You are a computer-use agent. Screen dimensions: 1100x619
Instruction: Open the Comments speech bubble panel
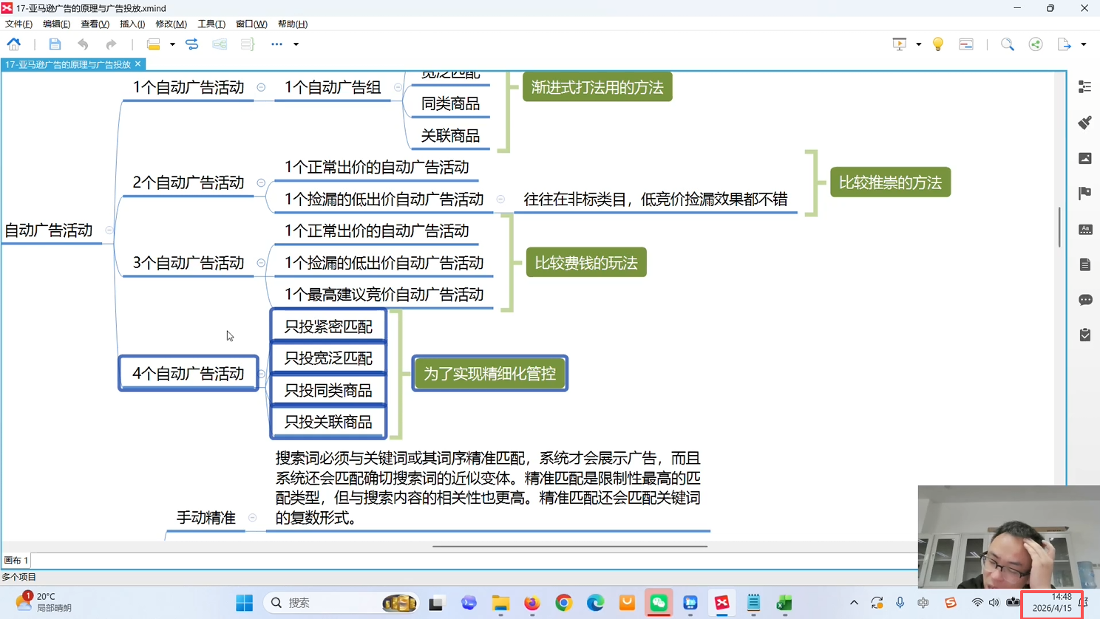pos(1084,300)
